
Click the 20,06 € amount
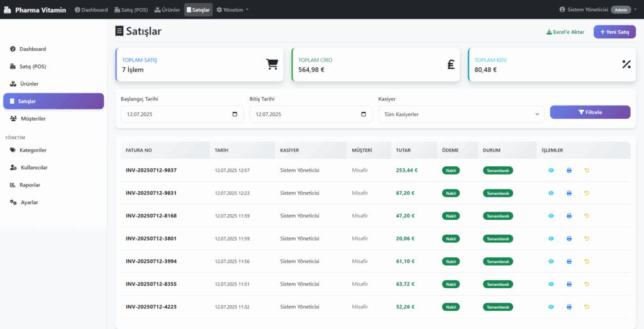(405, 239)
